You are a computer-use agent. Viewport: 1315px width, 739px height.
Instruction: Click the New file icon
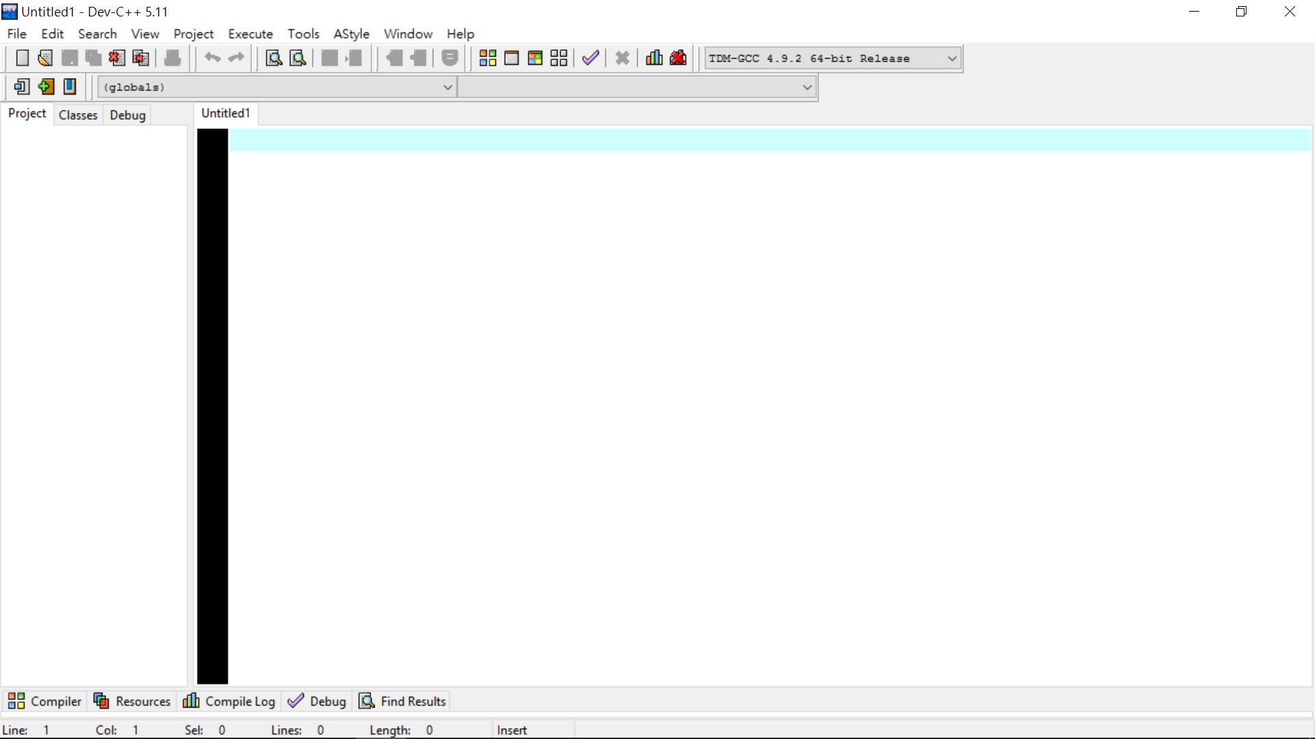click(22, 58)
